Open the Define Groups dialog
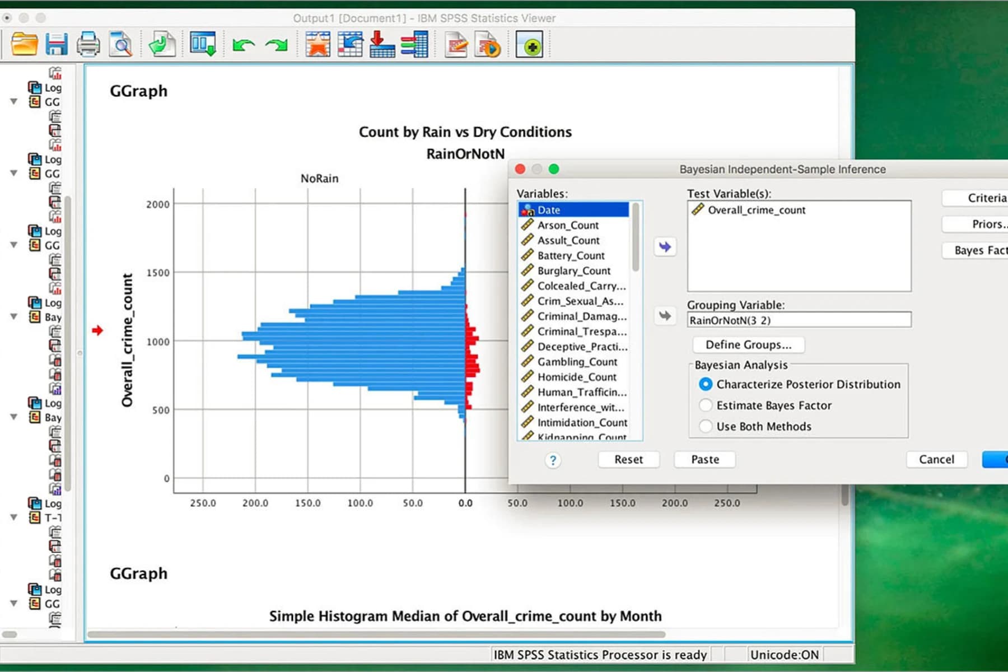 [748, 344]
